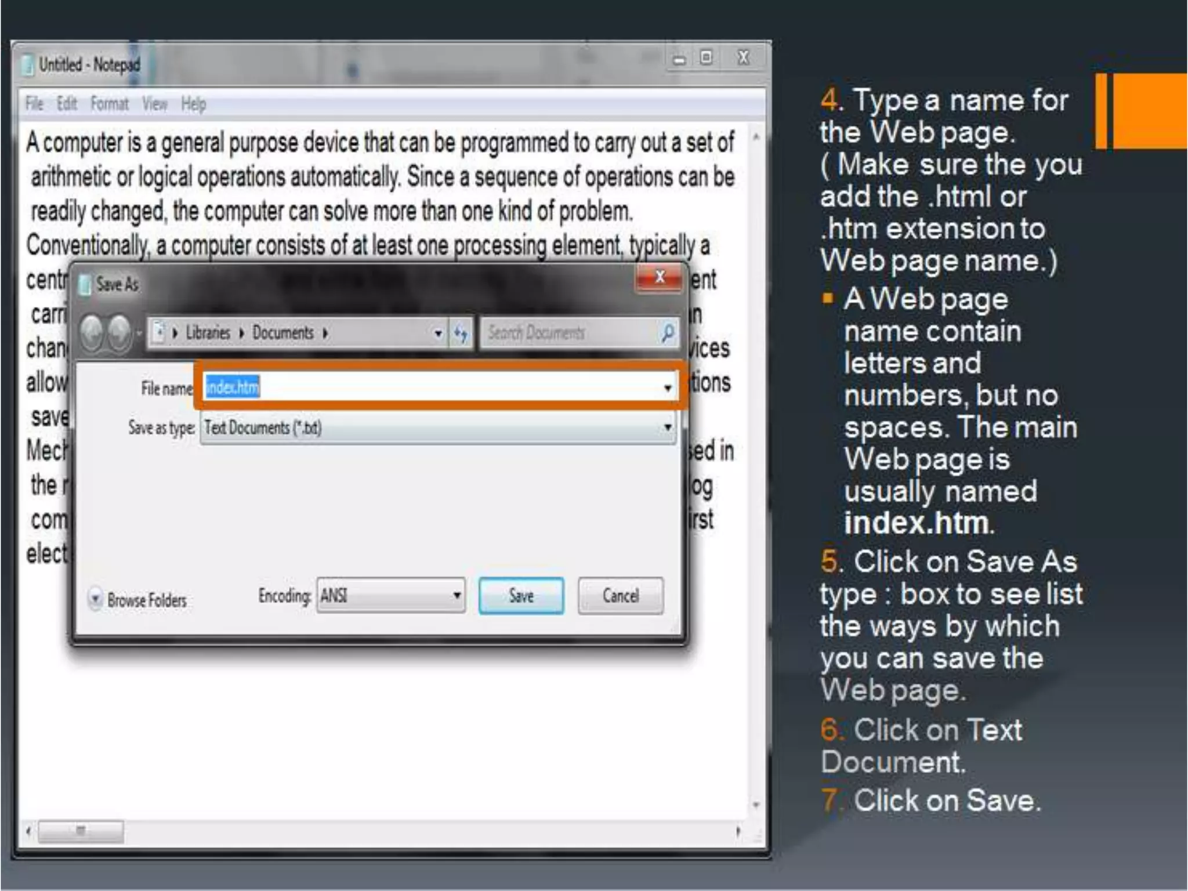Click the Notepad text line starting 'A computer is'
The image size is (1188, 891).
point(380,143)
